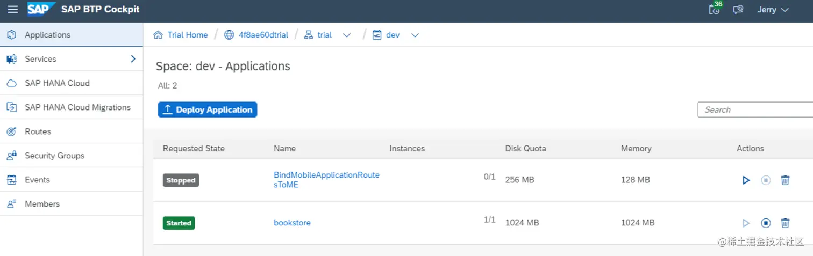Expand the Services submenu
The height and width of the screenshot is (256, 813).
[x=133, y=59]
